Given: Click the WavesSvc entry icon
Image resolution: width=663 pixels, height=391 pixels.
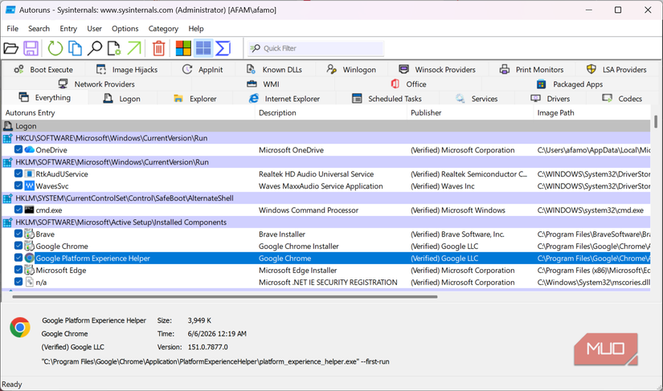Looking at the screenshot, I should (x=29, y=185).
